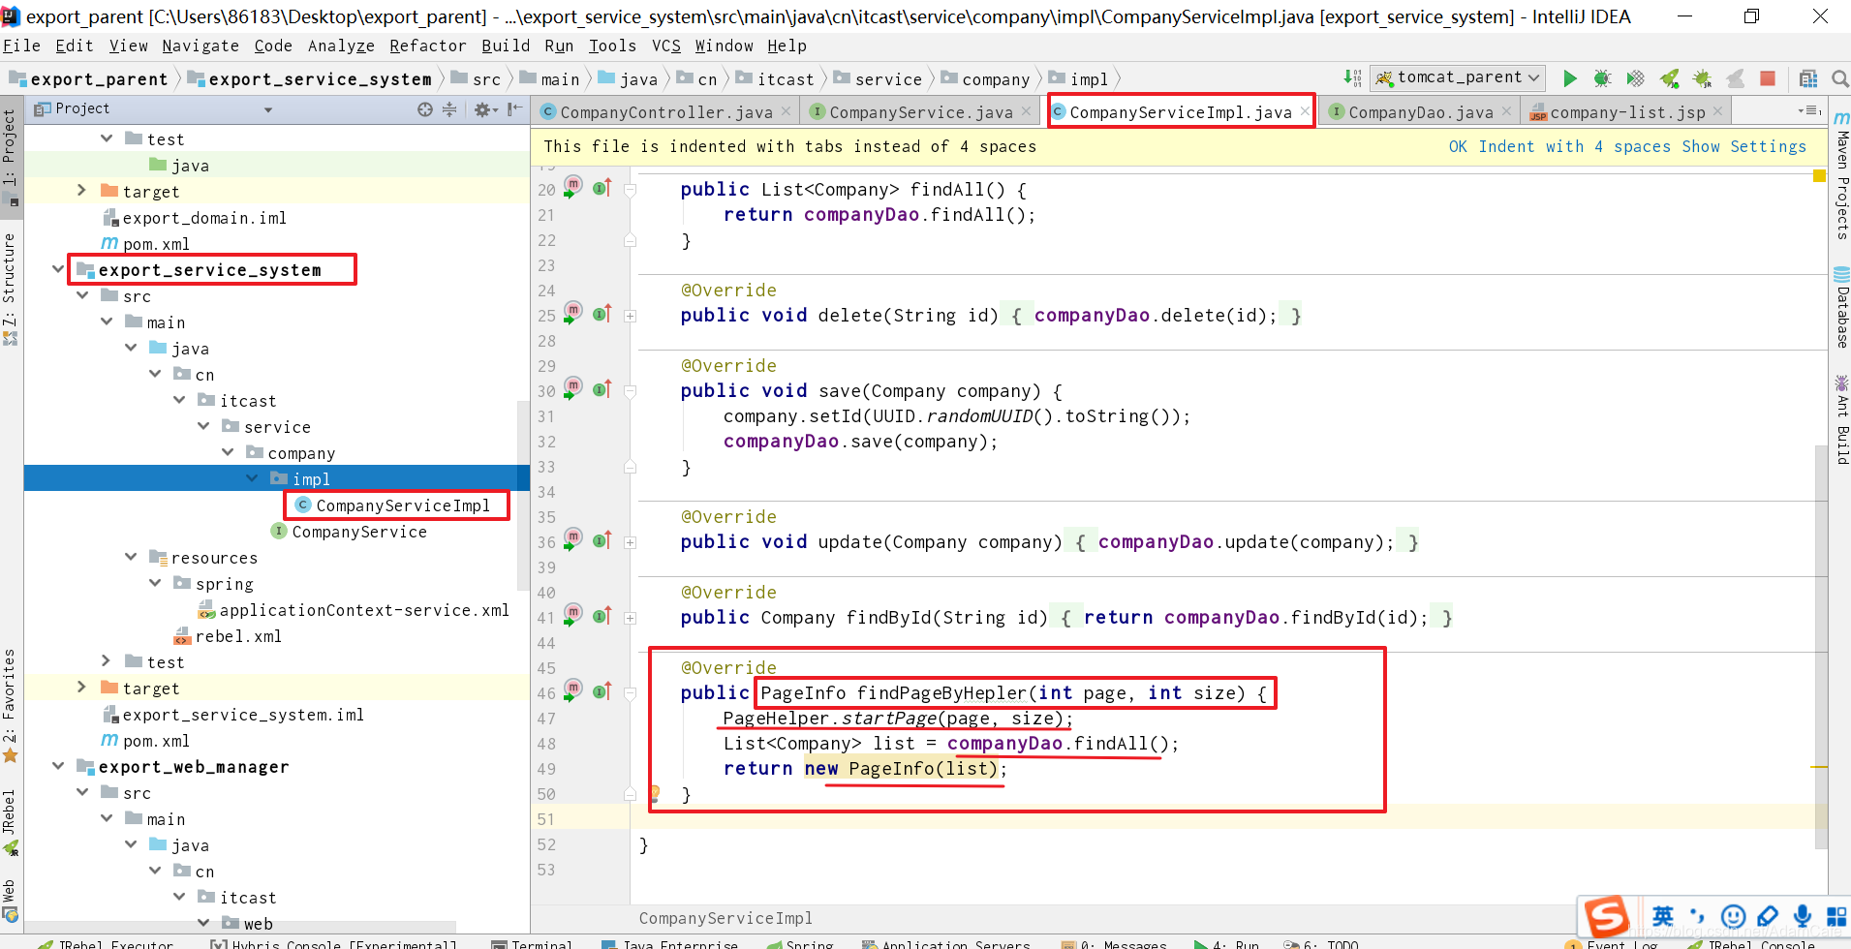Collapse export_service_system module node
This screenshot has width=1851, height=949.
click(58, 269)
